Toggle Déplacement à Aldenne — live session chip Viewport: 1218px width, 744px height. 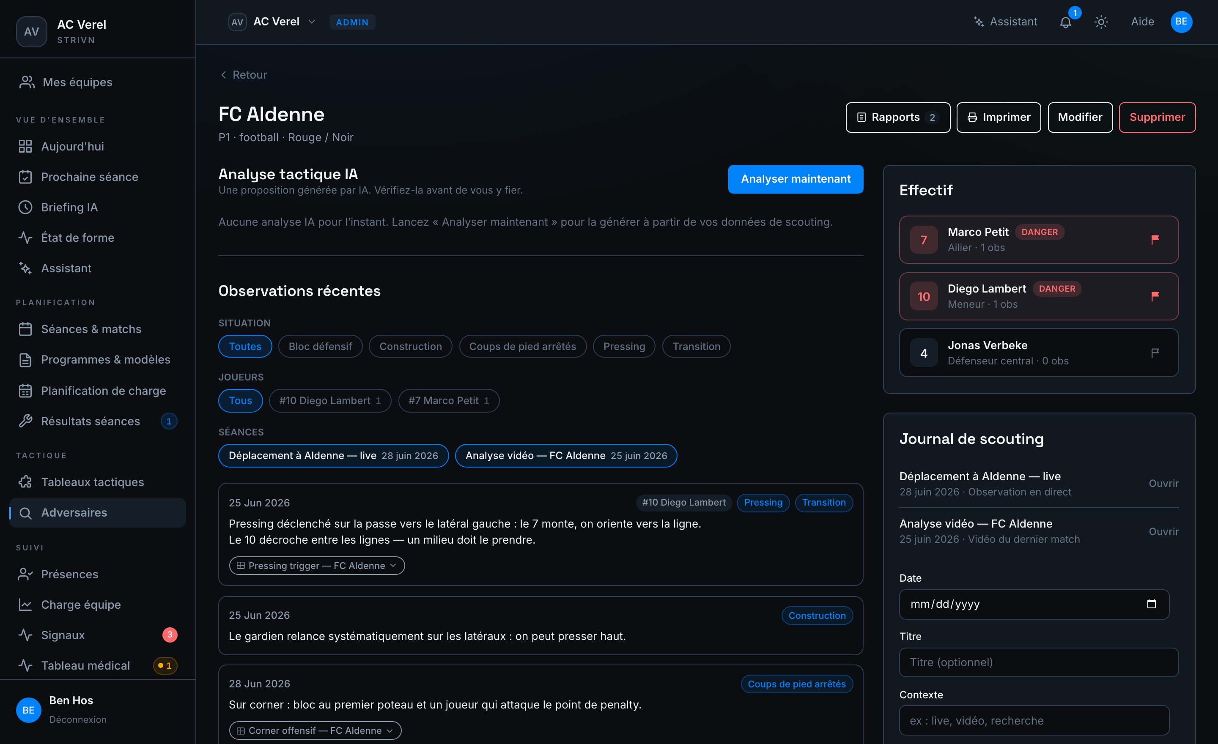coord(333,456)
